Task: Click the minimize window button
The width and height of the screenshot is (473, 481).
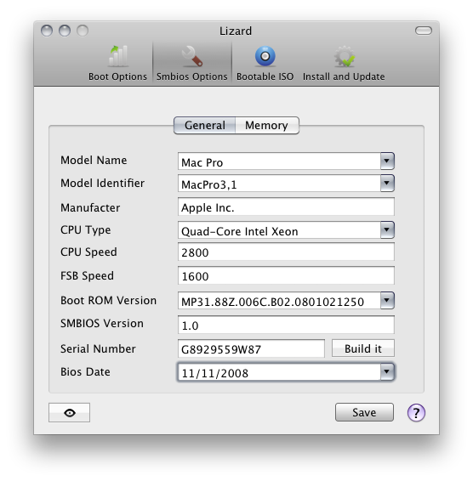Action: (65, 31)
